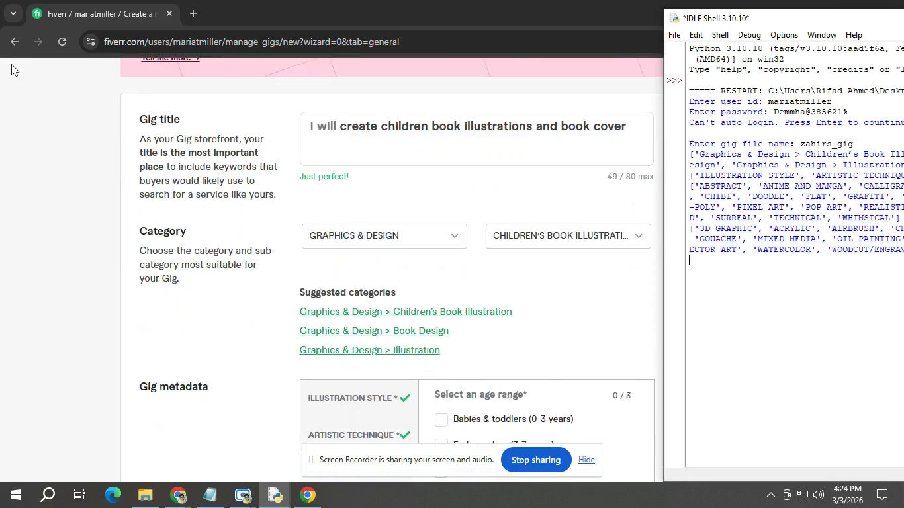Click the Stop sharing button
904x508 pixels.
(x=535, y=460)
